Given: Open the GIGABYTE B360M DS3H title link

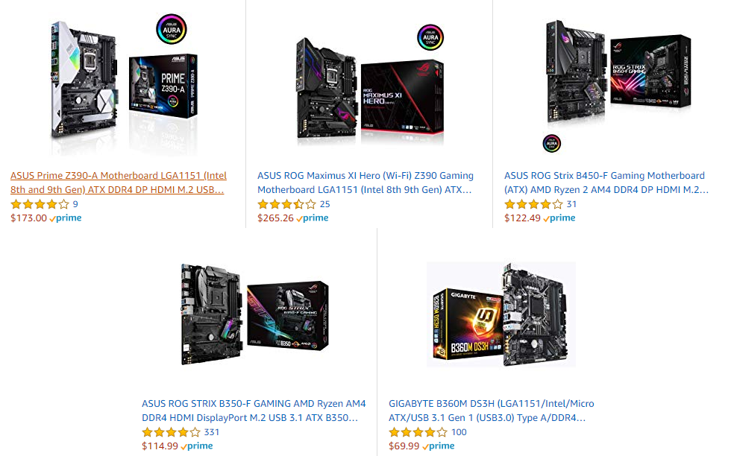Looking at the screenshot, I should (x=491, y=411).
